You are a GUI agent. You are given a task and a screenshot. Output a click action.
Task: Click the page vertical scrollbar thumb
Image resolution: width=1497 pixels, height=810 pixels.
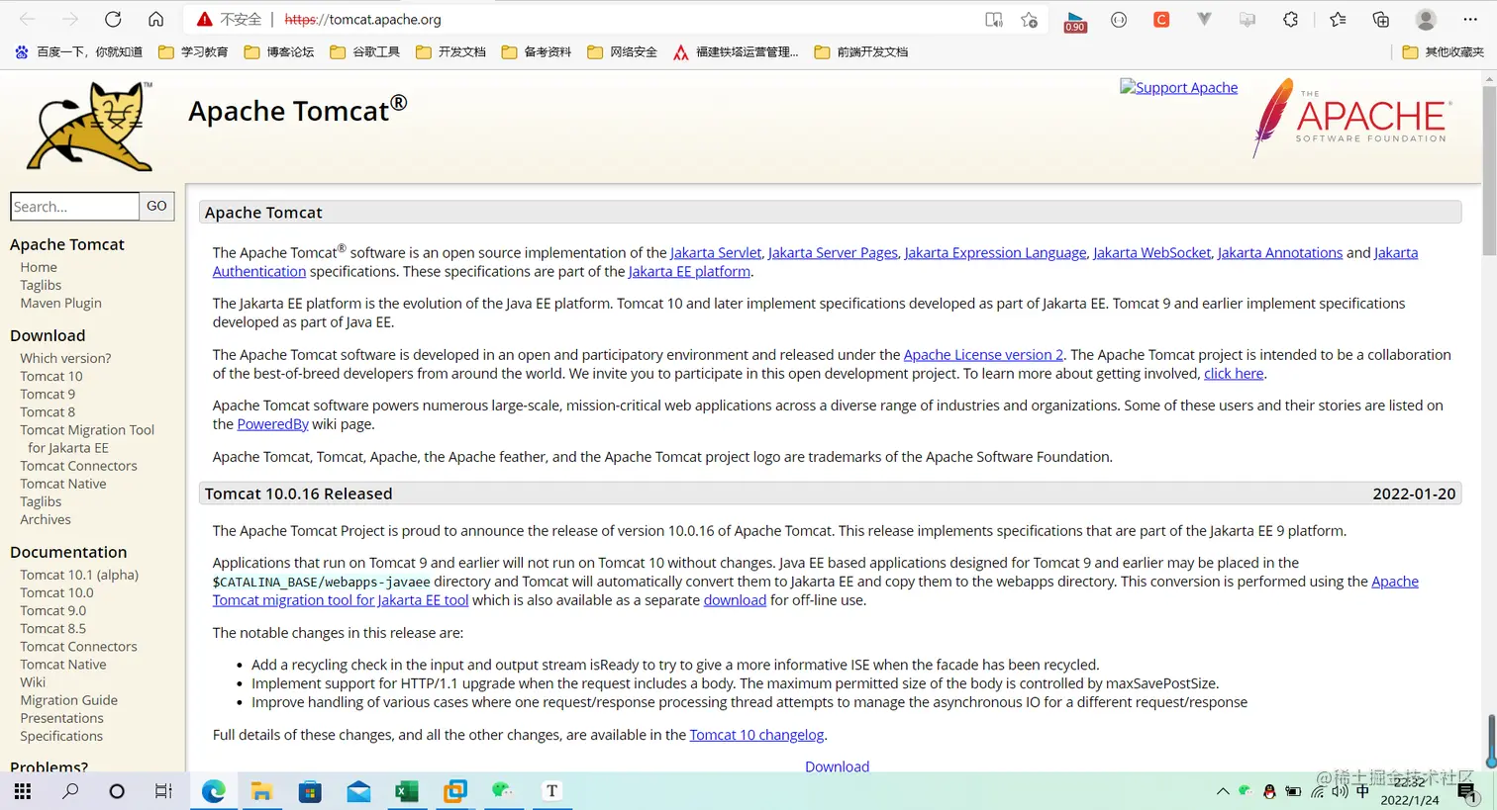tap(1489, 171)
